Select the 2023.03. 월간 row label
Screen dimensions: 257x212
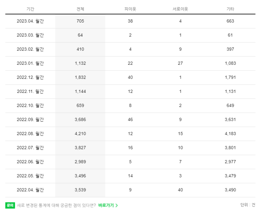click(30, 35)
